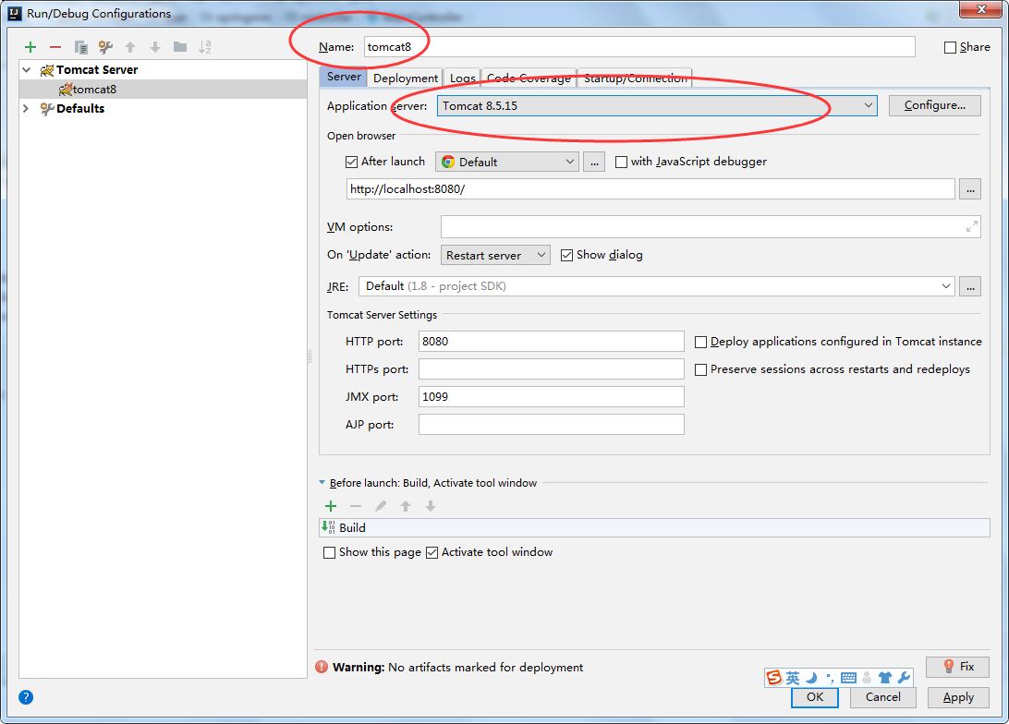Click the HTTP port input field
The height and width of the screenshot is (724, 1009).
coord(551,342)
